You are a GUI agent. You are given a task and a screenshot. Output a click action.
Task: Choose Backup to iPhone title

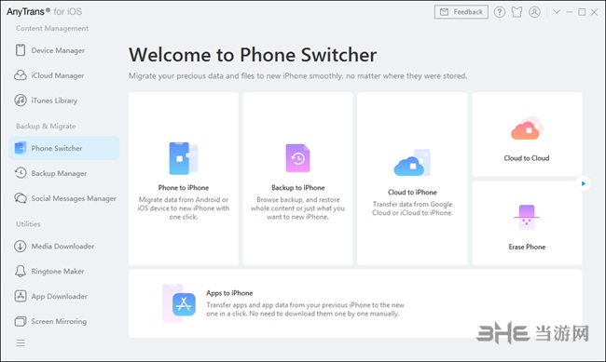[x=298, y=188]
